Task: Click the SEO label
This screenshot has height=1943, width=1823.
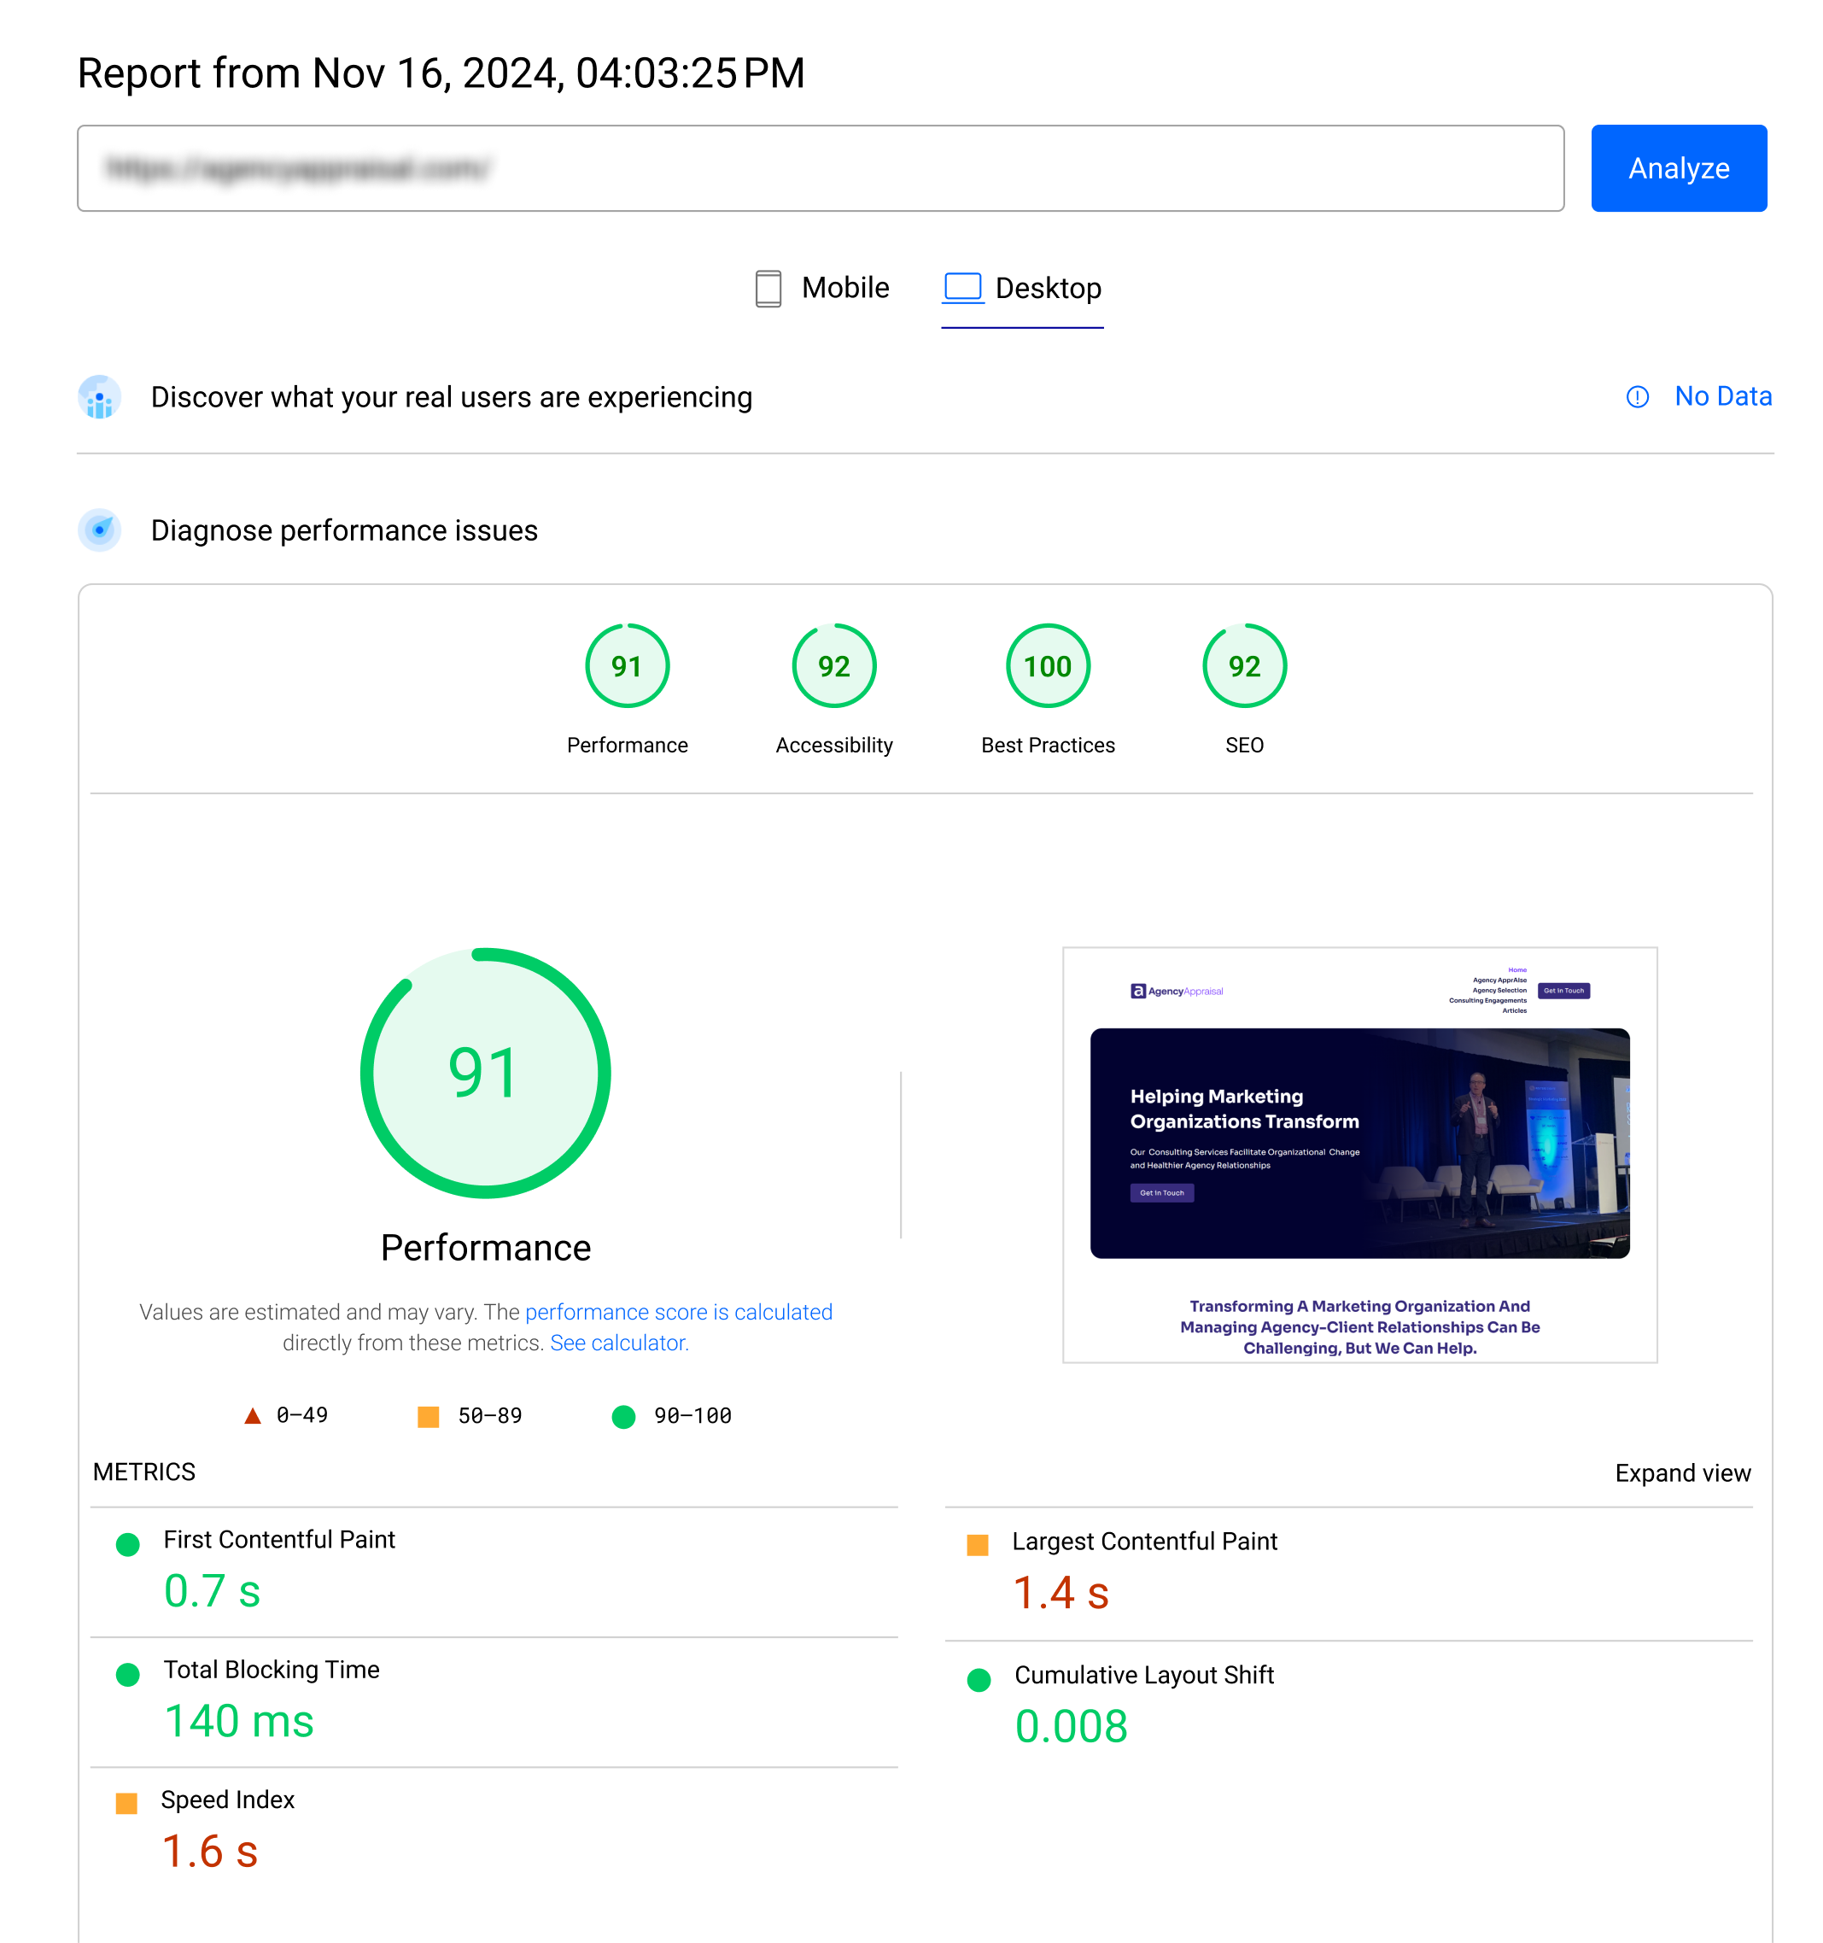Action: [x=1244, y=745]
